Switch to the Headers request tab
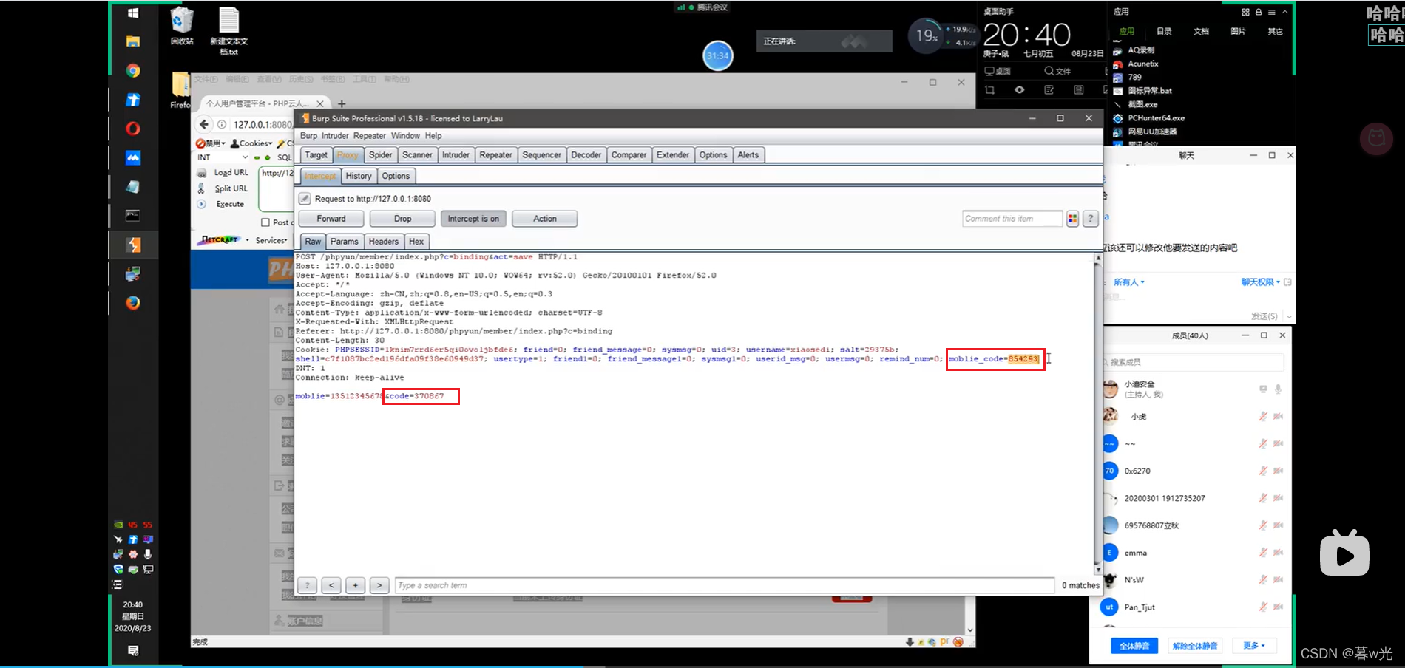The image size is (1405, 668). click(x=383, y=242)
